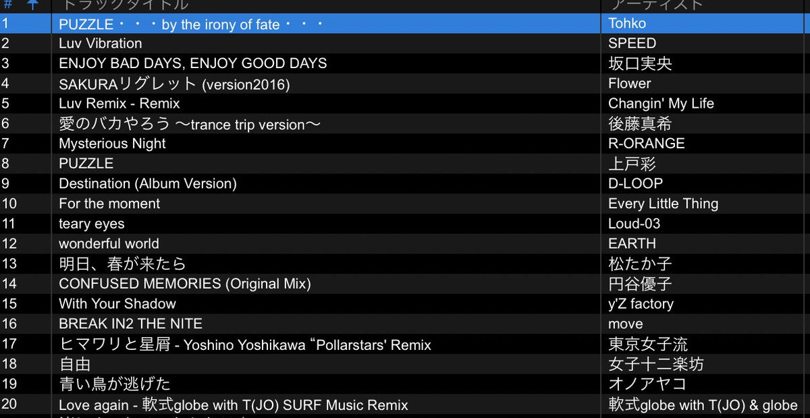Click the artist 'SPEED'
Image resolution: width=810 pixels, height=418 pixels.
click(x=632, y=44)
